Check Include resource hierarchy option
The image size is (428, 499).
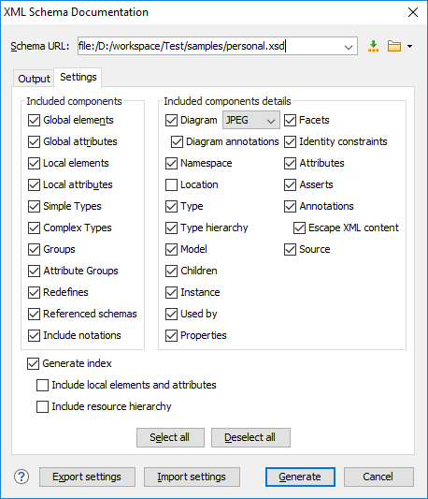click(42, 406)
